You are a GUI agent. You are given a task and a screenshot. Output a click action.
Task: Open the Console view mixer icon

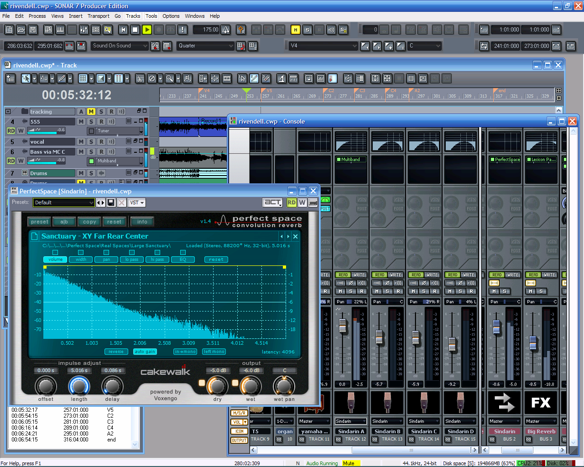coord(84,30)
